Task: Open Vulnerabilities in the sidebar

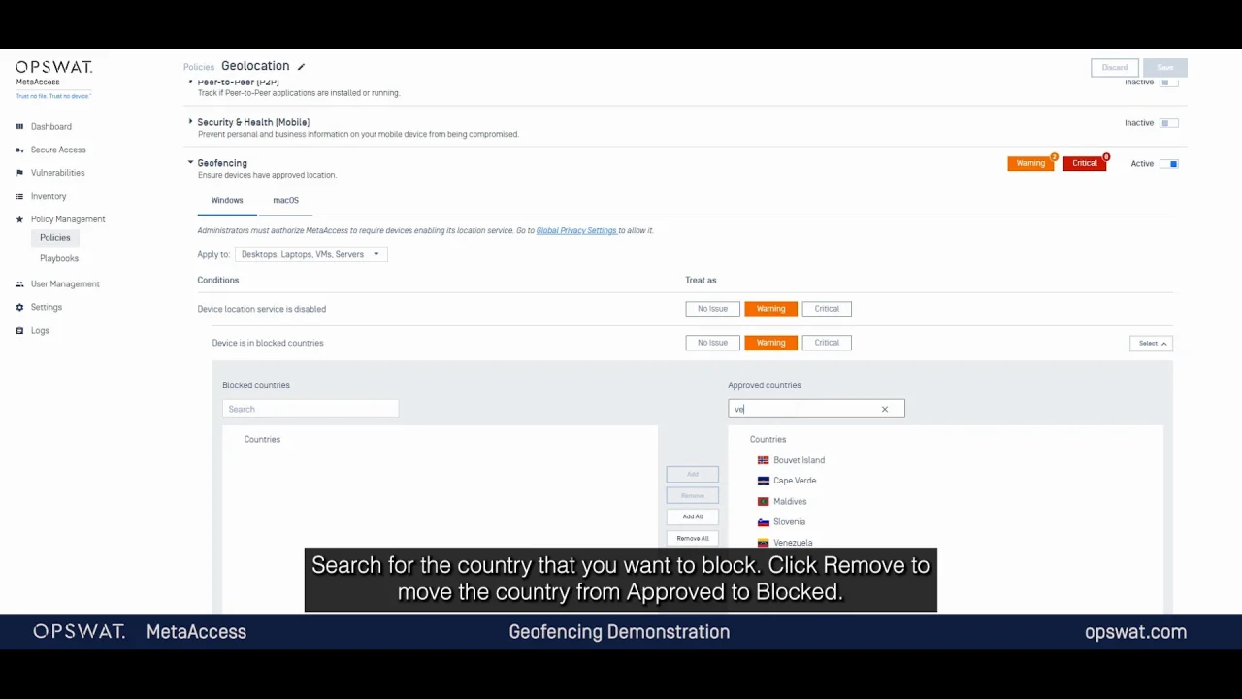Action: 57,173
